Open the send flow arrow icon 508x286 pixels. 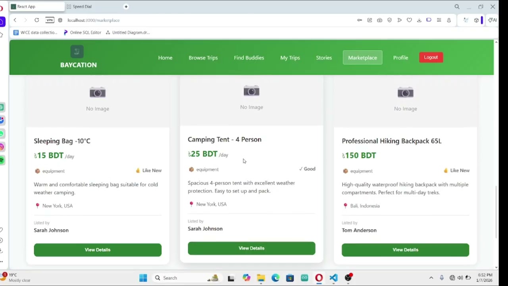pos(399,20)
